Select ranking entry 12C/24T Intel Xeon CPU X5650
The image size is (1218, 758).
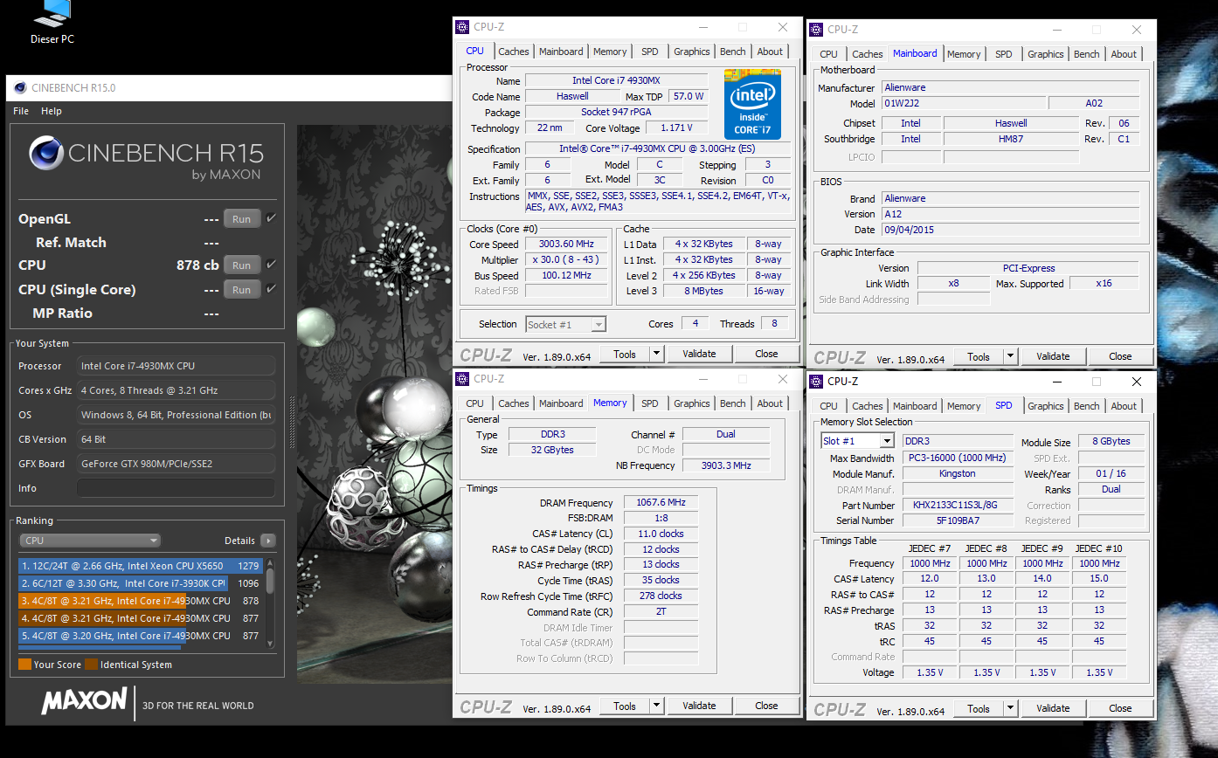click(x=141, y=566)
